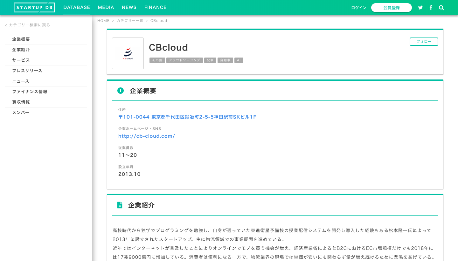This screenshot has width=458, height=261.
Task: Jump to 企業概要 in sidebar
Action: click(46, 39)
